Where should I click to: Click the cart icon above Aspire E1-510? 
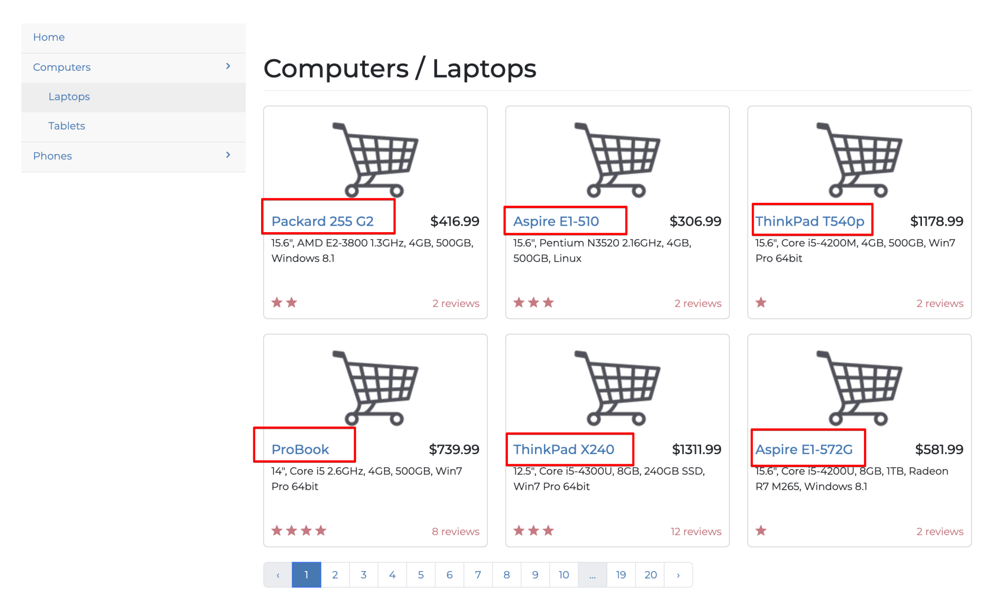pyautogui.click(x=617, y=157)
